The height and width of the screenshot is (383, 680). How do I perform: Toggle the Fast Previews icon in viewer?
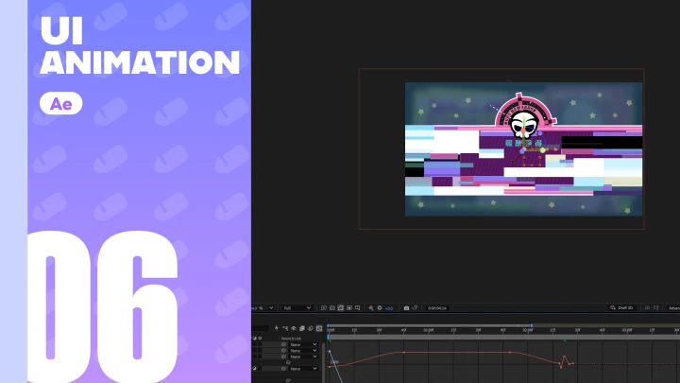click(324, 308)
